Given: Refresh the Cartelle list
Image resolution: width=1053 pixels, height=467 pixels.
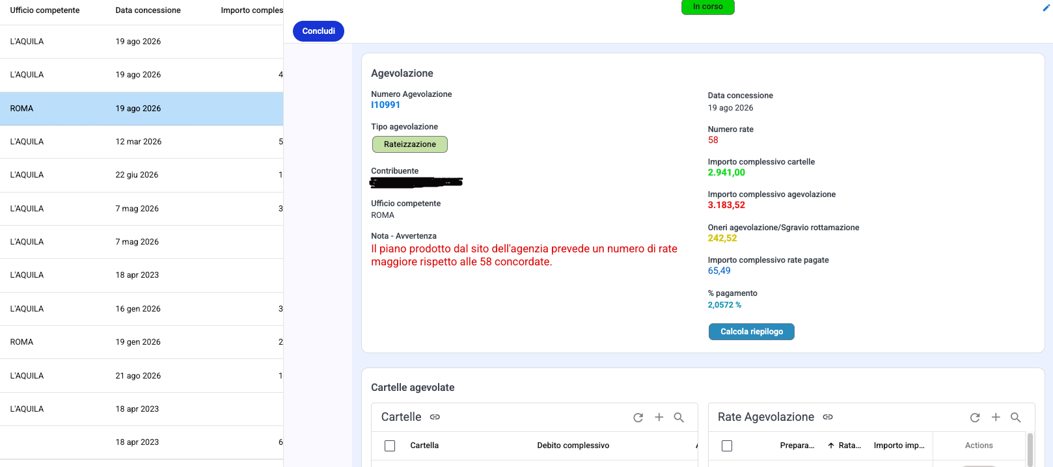Looking at the screenshot, I should coord(638,418).
